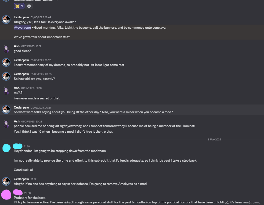The height and width of the screenshot is (205, 264).
Task: Open the cyan redacted user's avatar
Action: pyautogui.click(x=6, y=148)
